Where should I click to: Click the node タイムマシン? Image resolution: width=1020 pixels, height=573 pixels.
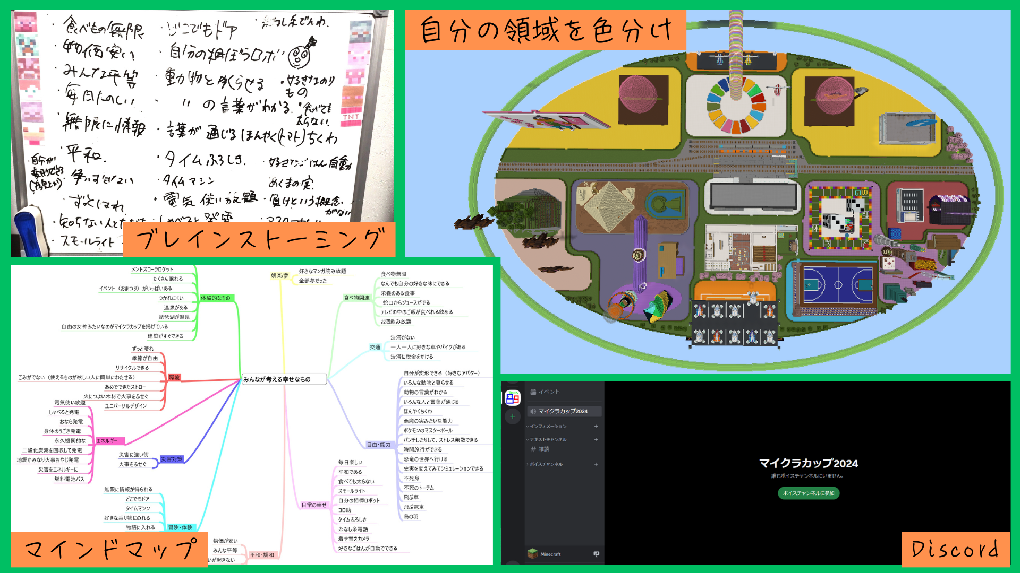(138, 509)
